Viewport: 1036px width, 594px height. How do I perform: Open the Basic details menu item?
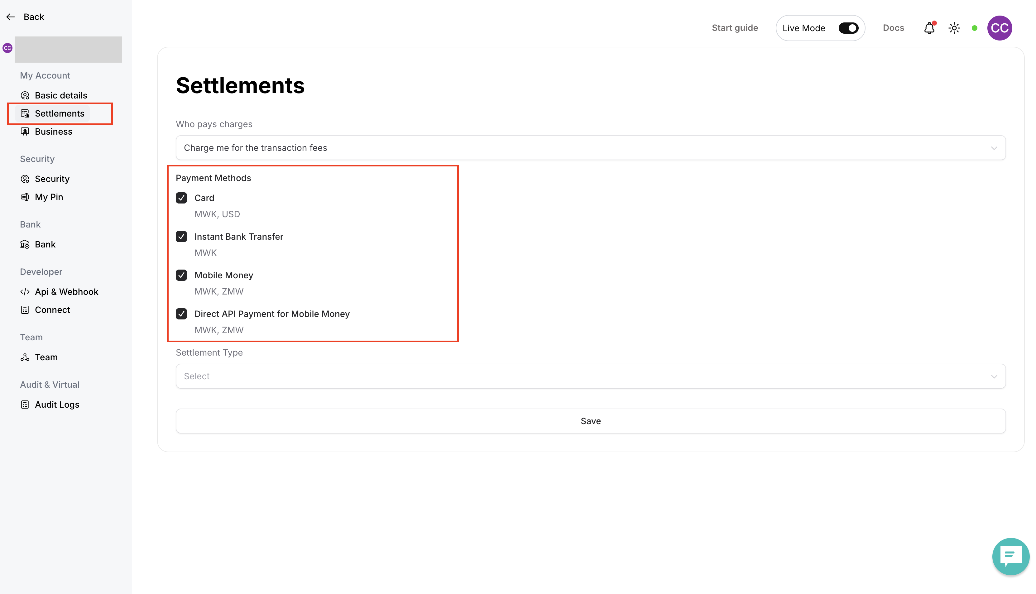61,95
